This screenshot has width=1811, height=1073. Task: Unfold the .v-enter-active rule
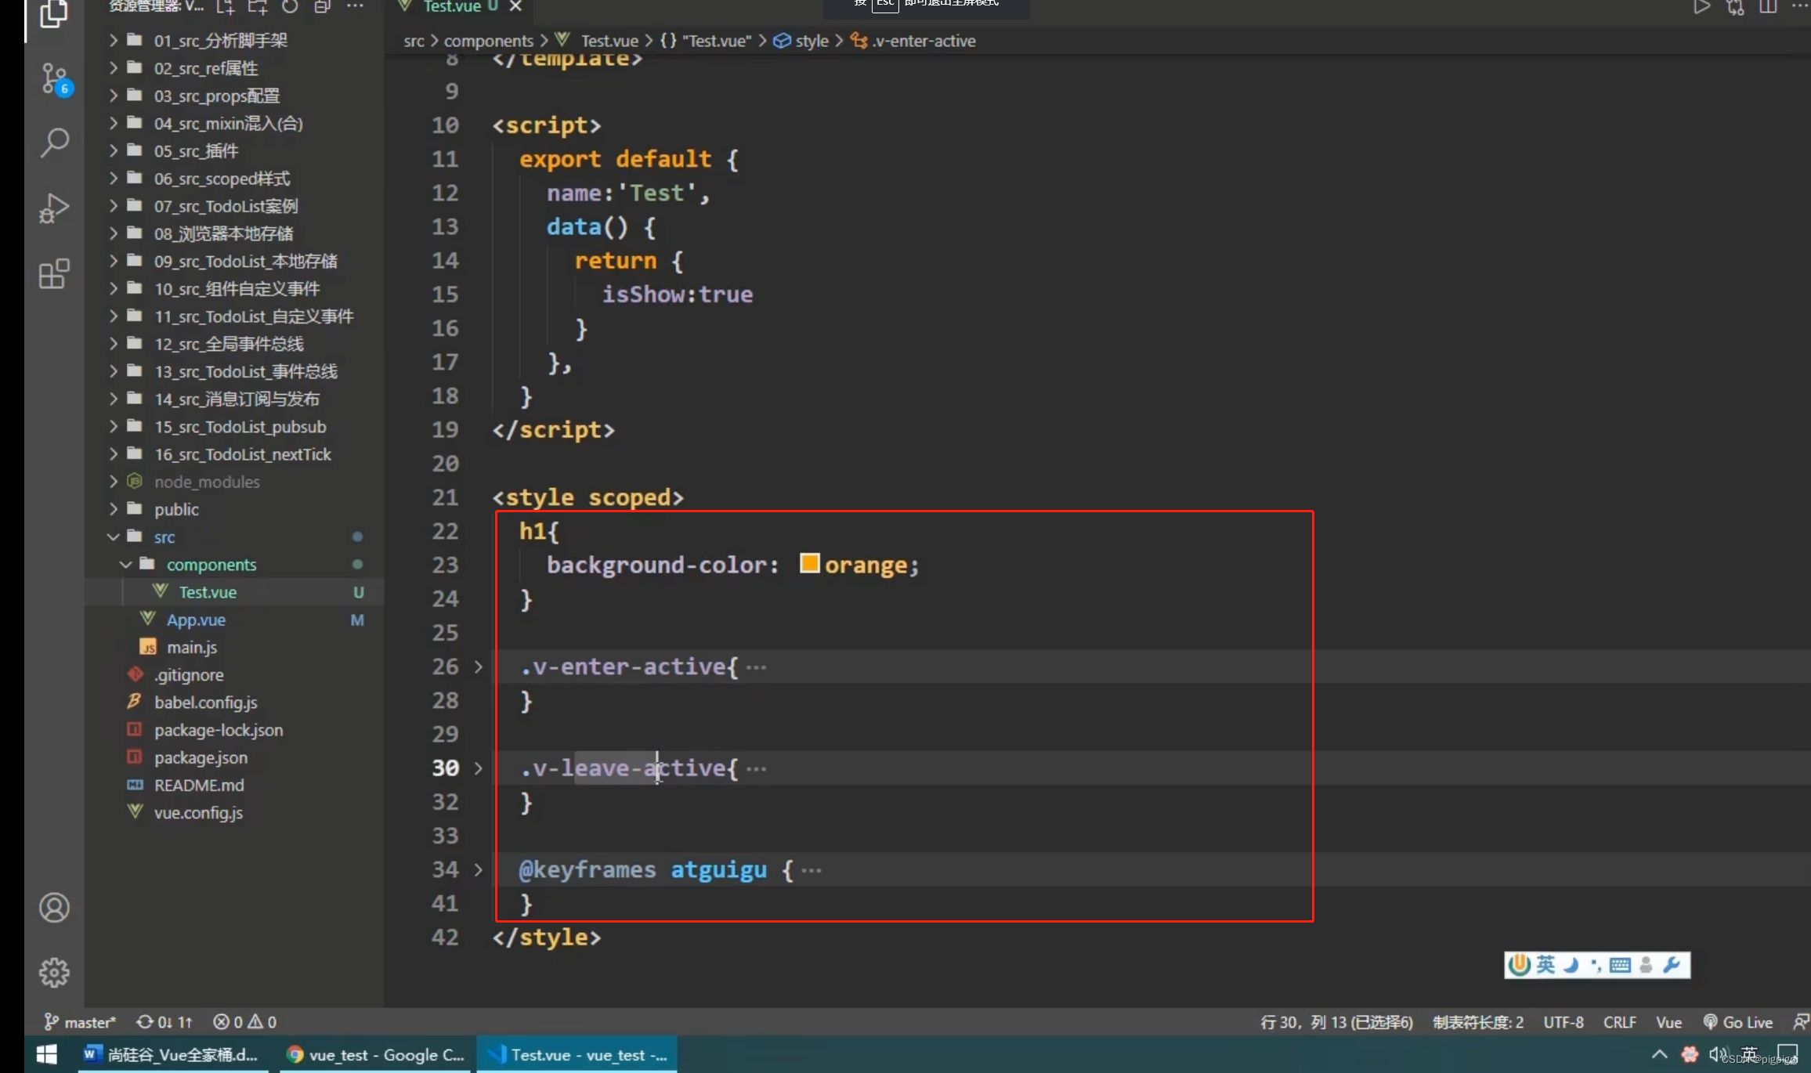[479, 667]
